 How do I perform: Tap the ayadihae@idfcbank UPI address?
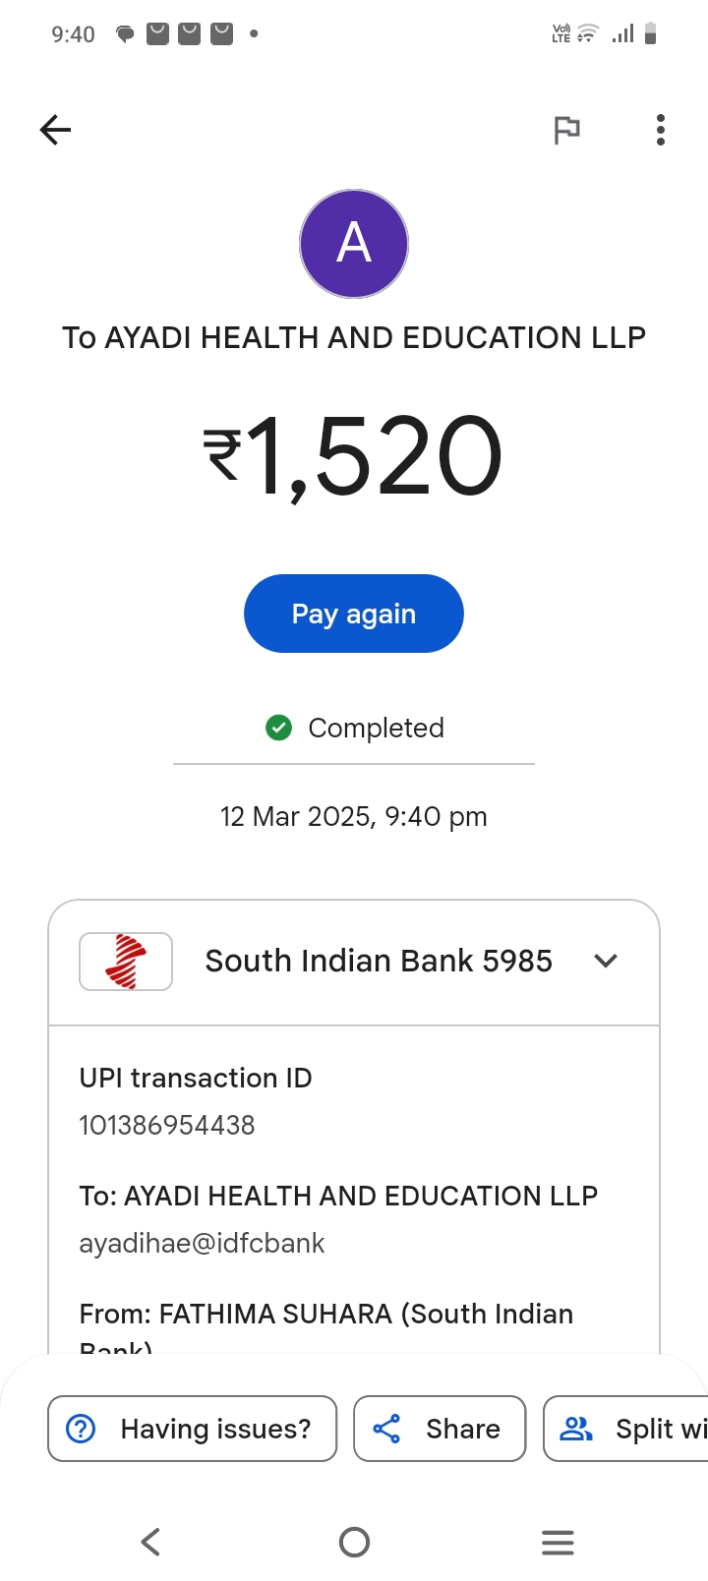point(202,1243)
